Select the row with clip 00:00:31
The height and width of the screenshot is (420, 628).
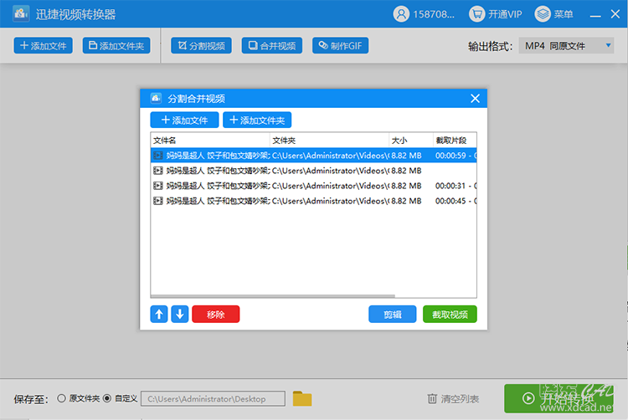coord(314,186)
